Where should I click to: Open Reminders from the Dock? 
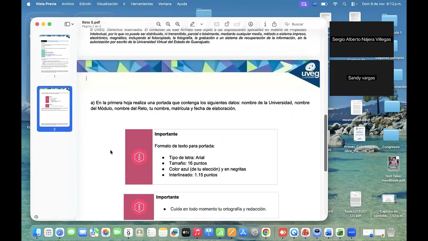(x=151, y=232)
